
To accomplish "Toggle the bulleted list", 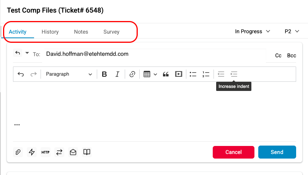I will (x=193, y=74).
